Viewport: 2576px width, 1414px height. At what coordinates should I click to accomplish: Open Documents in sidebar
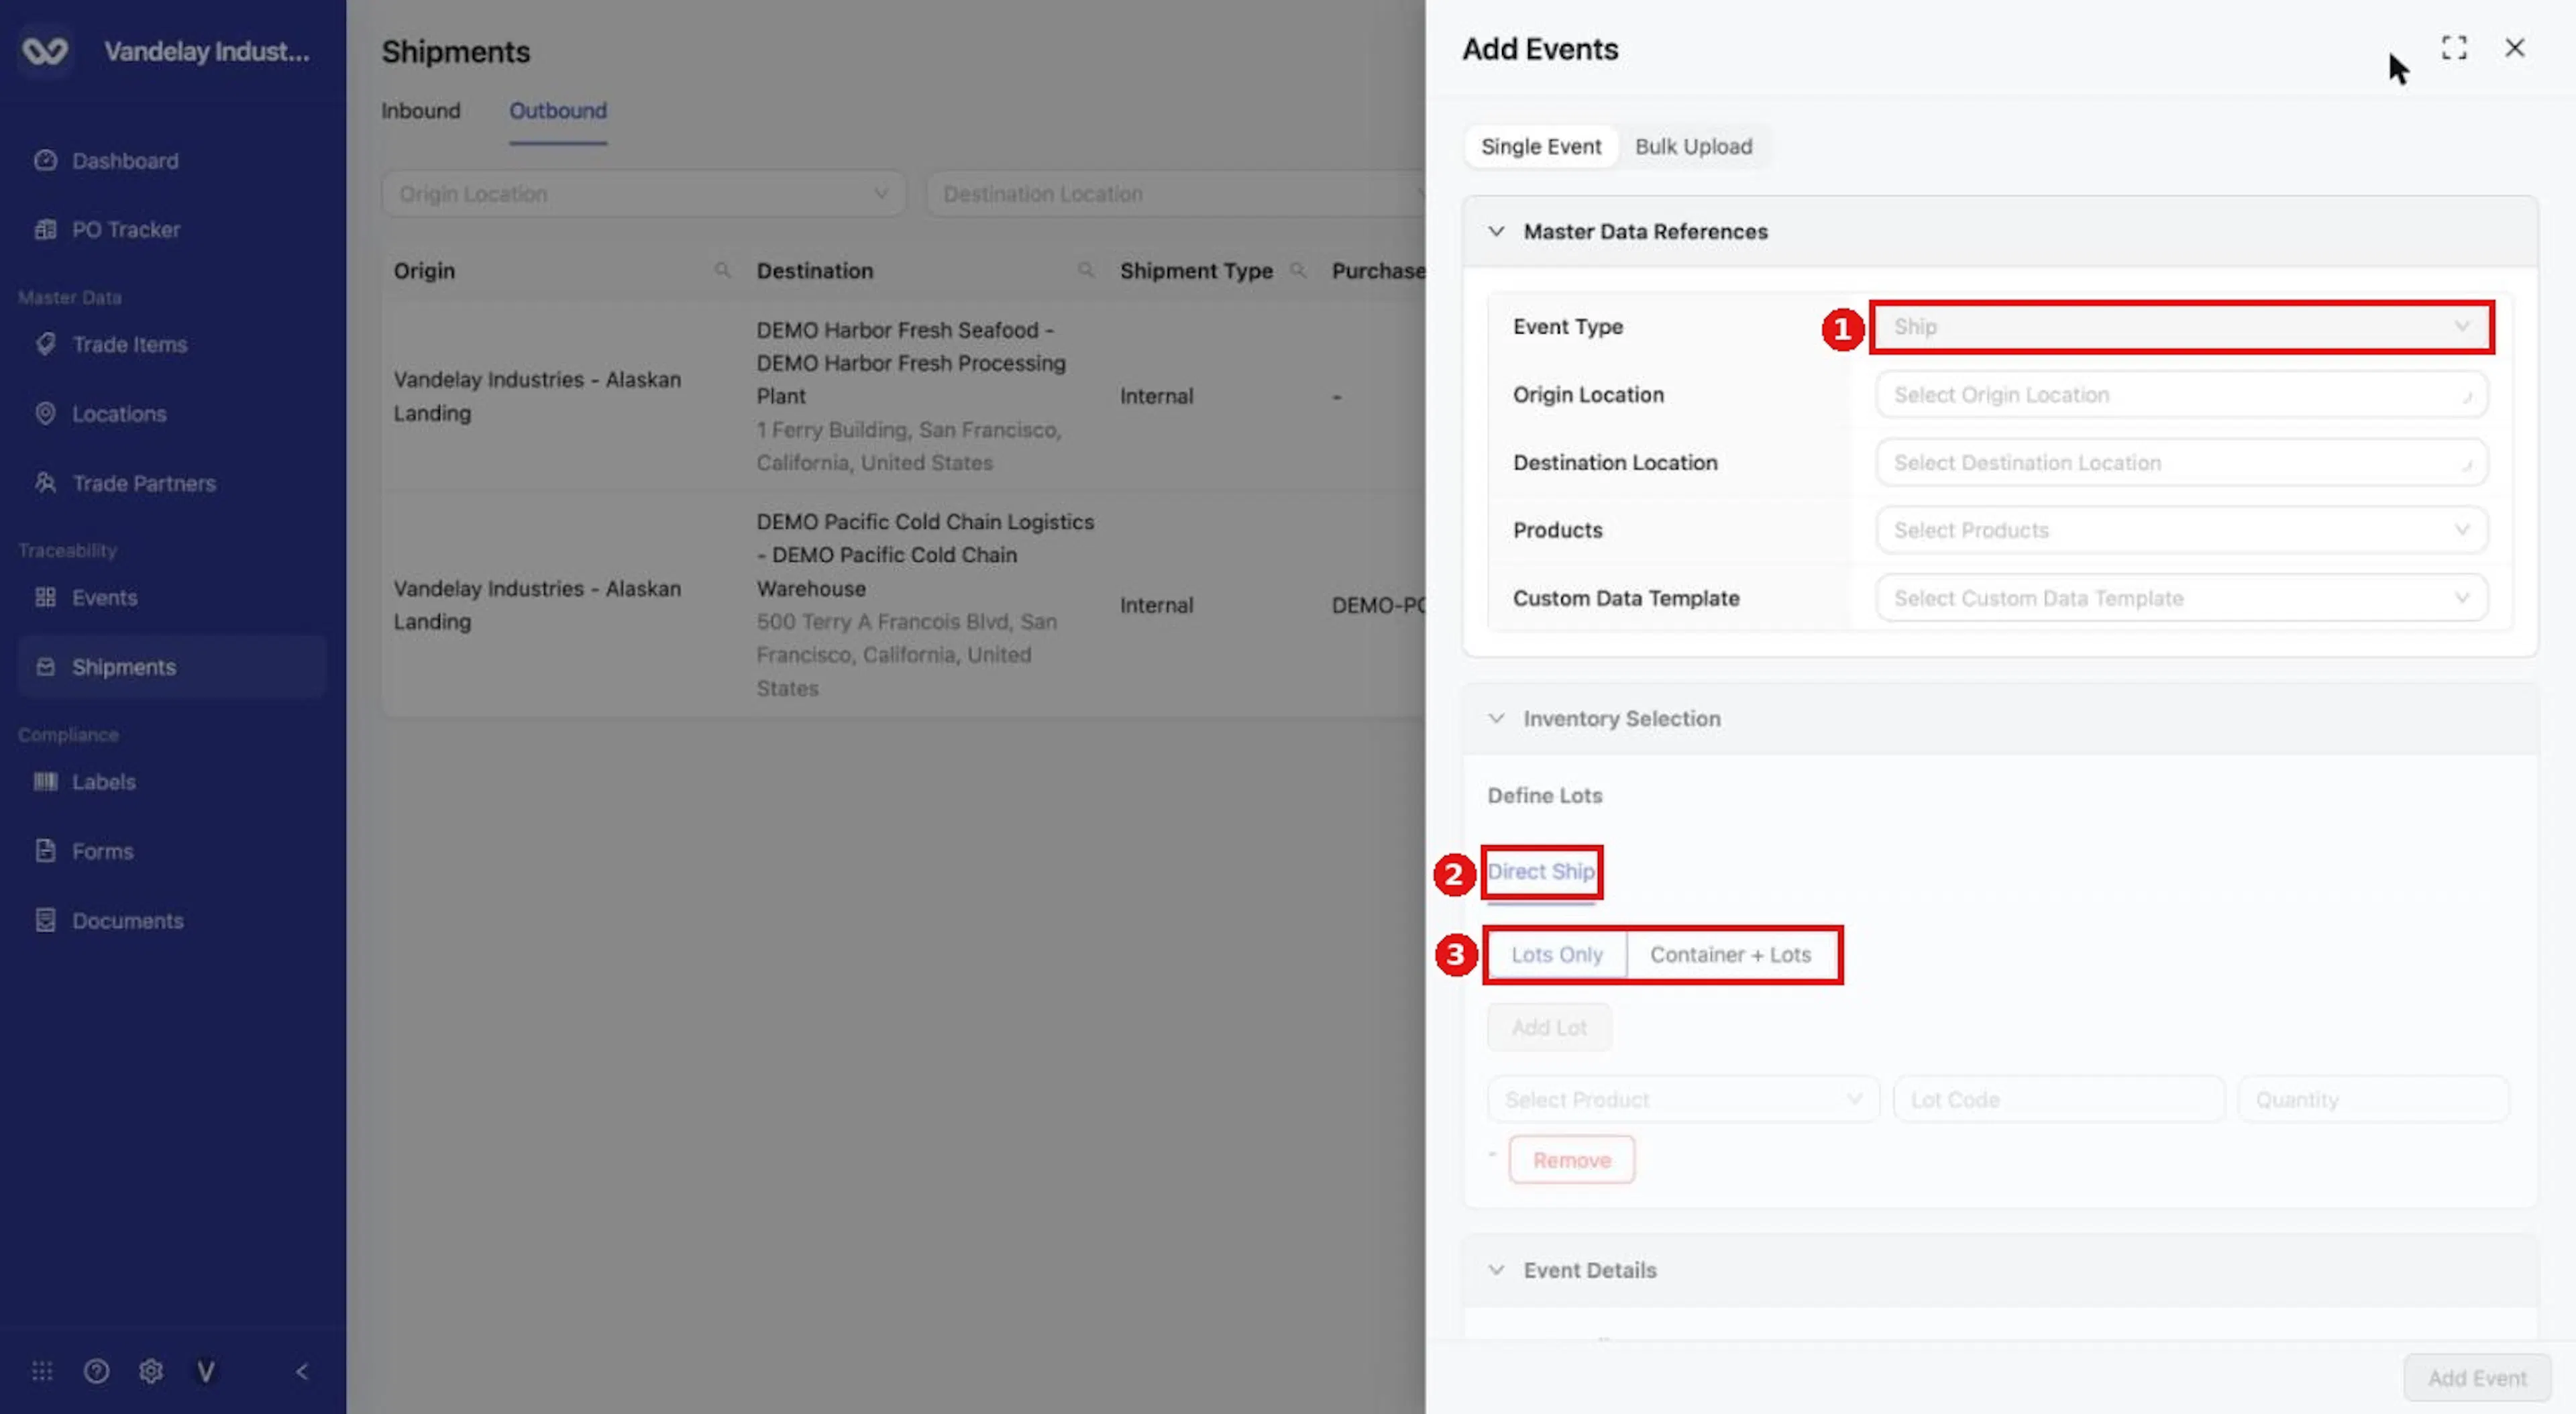(127, 920)
